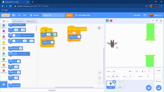Select the Looks block category
Screen dimensions: 164x92
[4, 32]
